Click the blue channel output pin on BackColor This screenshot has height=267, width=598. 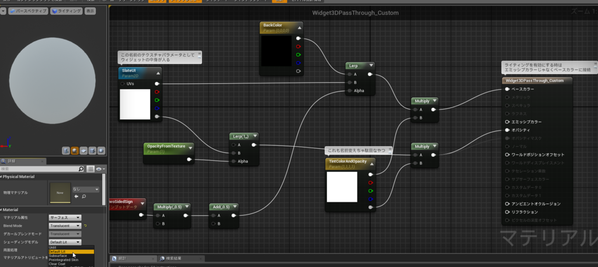(x=298, y=63)
